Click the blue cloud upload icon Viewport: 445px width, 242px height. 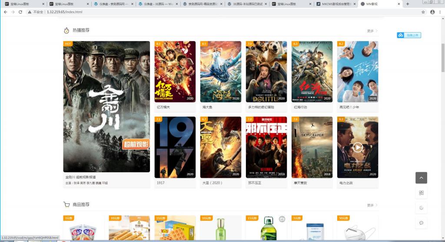(x=401, y=35)
